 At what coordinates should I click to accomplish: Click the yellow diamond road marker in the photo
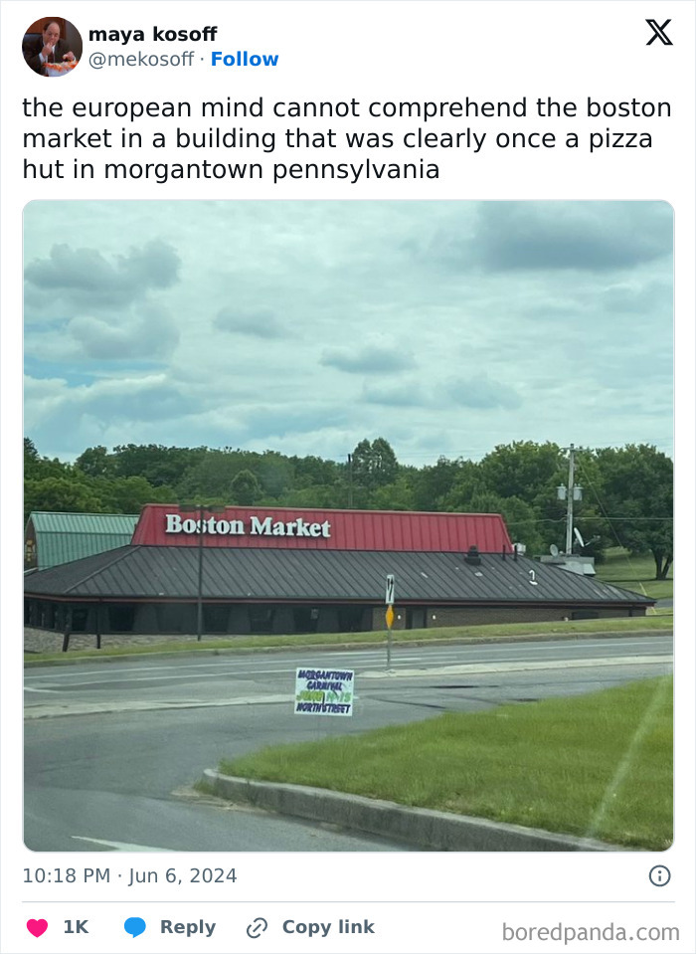pos(390,617)
